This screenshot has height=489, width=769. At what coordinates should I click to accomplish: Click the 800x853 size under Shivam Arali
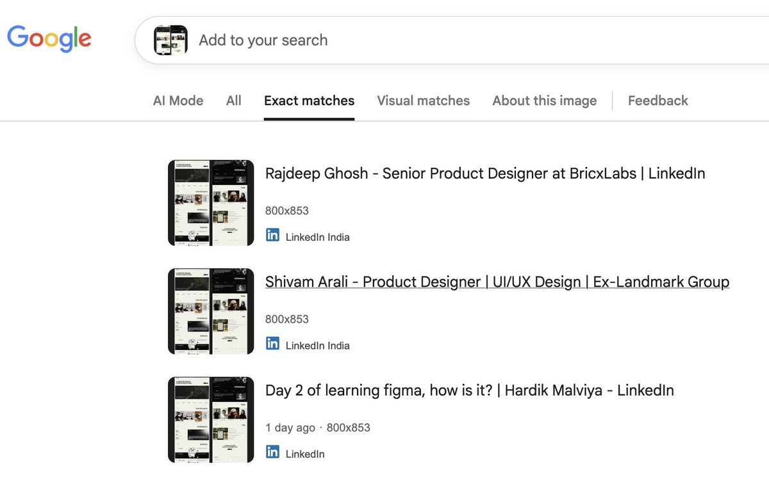pos(287,319)
